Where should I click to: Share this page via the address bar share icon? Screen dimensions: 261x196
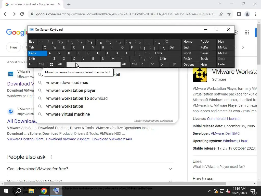click(221, 14)
